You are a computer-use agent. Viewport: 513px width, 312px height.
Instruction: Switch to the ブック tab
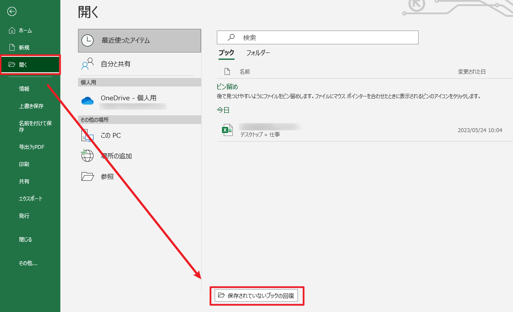(226, 53)
